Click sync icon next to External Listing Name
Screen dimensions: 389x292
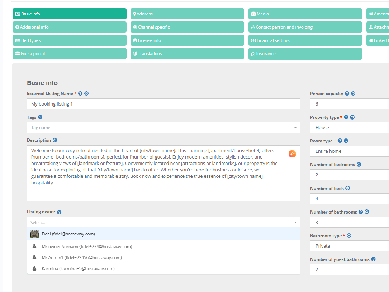(86, 93)
